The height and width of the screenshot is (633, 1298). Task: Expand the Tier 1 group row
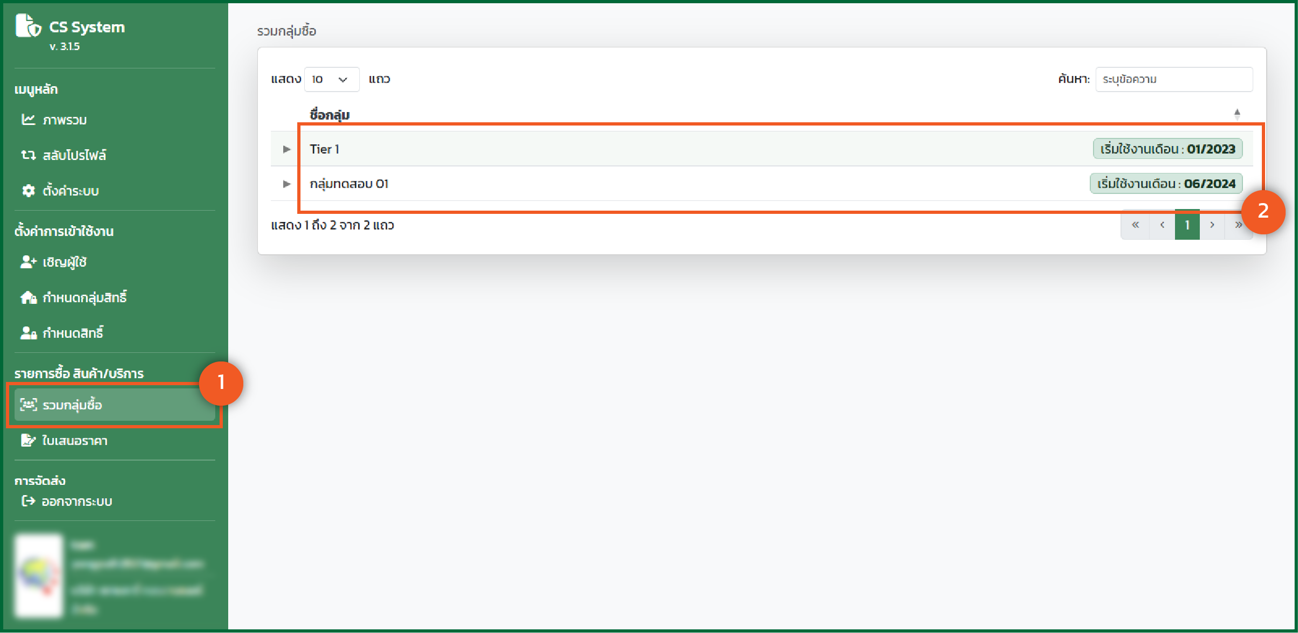(286, 149)
